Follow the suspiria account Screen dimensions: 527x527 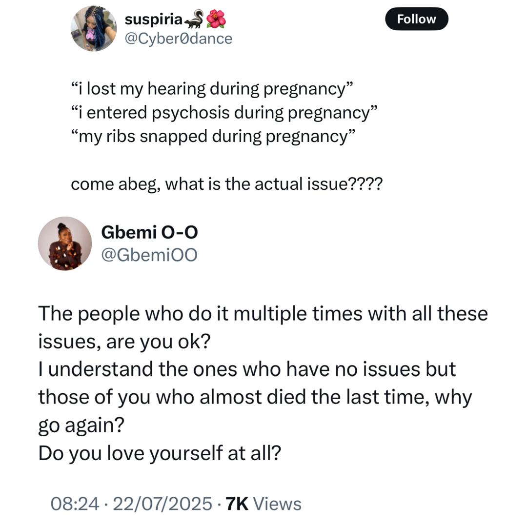point(416,19)
